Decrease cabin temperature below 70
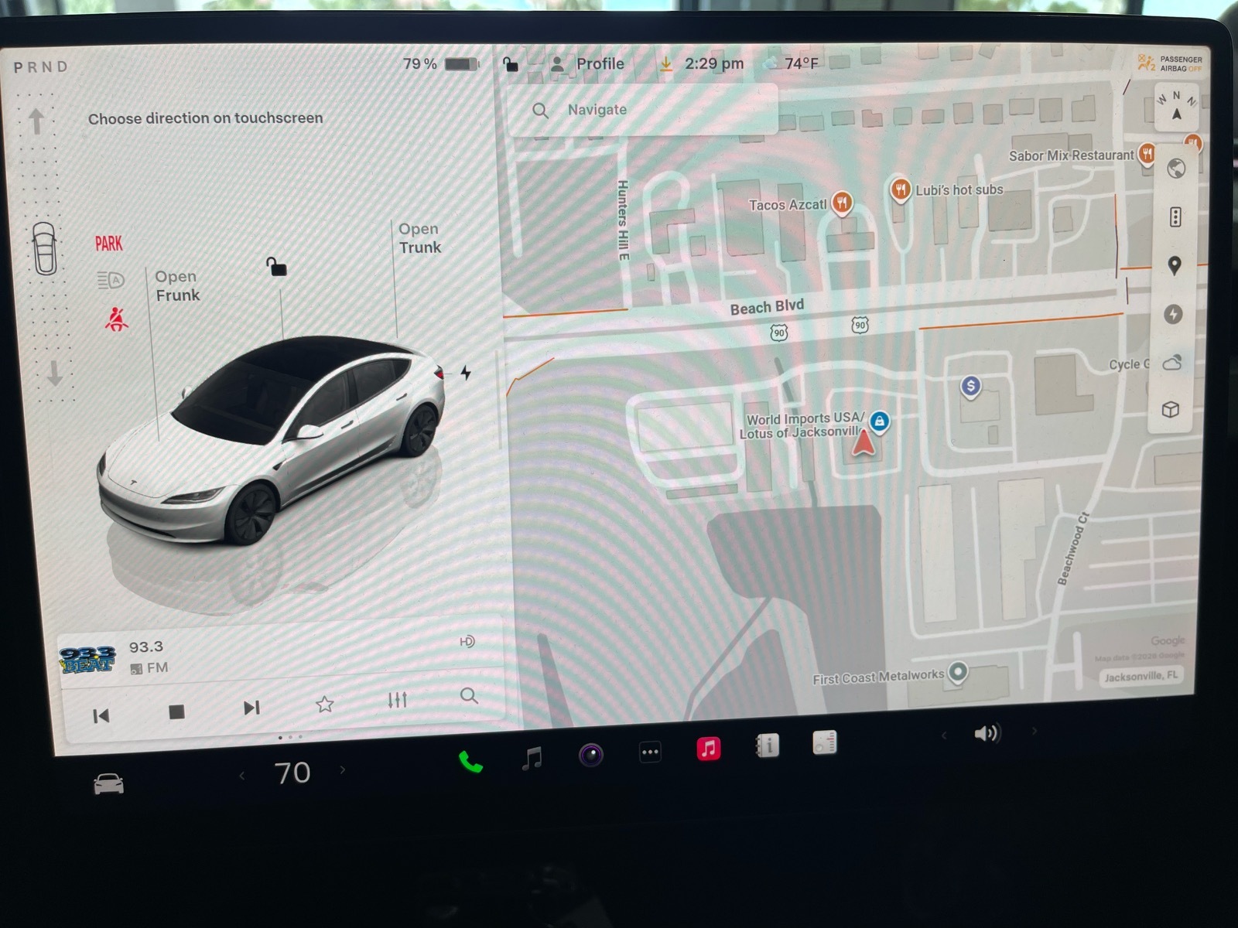 tap(242, 775)
